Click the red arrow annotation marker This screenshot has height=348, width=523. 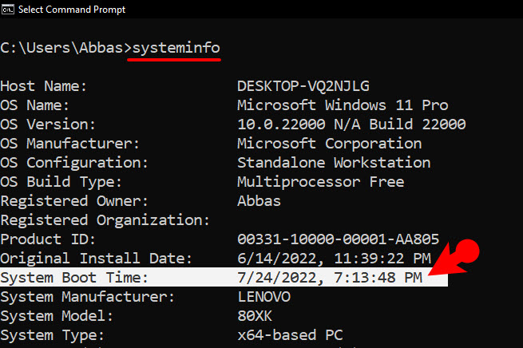(x=454, y=257)
